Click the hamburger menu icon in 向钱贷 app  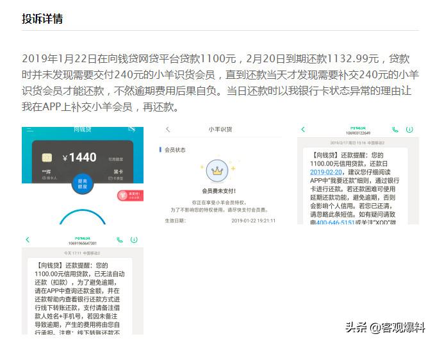coord(29,130)
